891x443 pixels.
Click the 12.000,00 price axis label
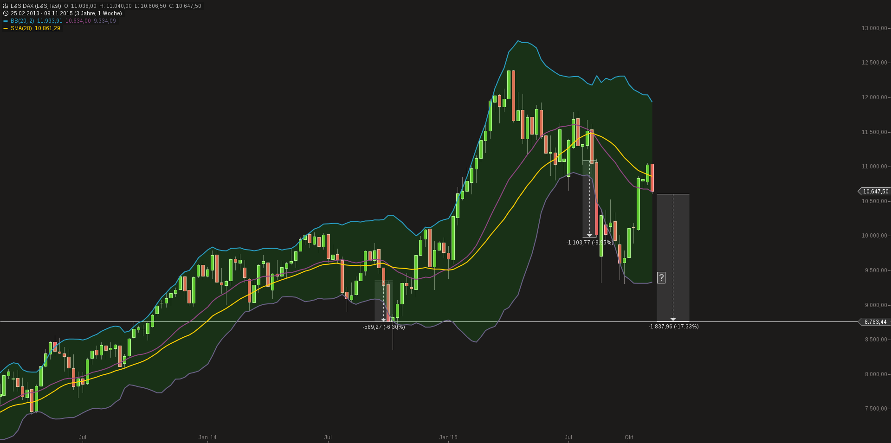874,97
